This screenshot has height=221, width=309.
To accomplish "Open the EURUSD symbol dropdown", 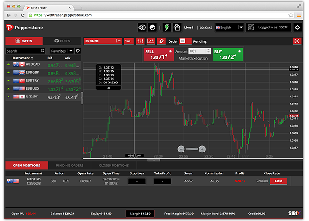I will pyautogui.click(x=102, y=41).
